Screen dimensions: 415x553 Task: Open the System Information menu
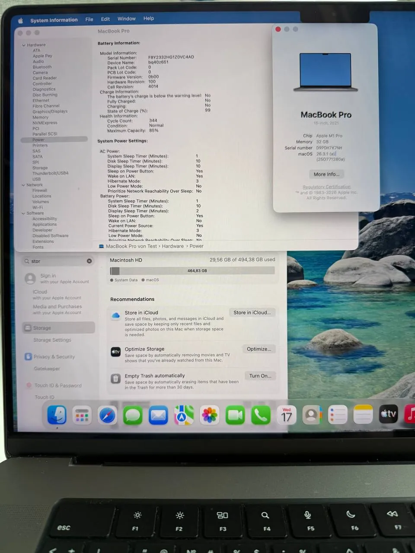(54, 20)
